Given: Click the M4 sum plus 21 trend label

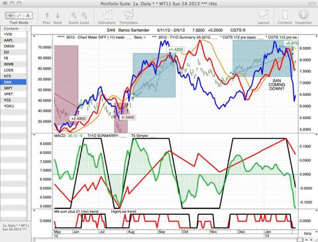Looking at the screenshot, I should [76, 212].
